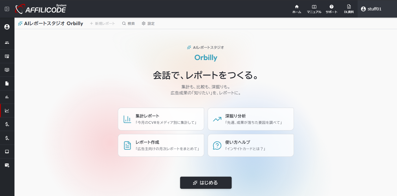Click bar chart icon on 集計レポート card
The width and height of the screenshot is (397, 196).
coord(127,119)
